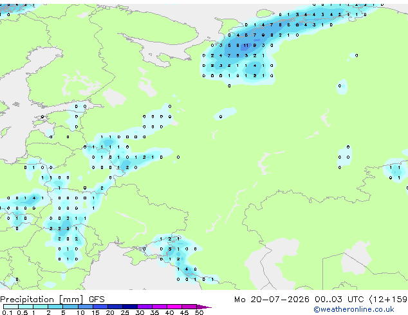Click the "10" legend scale label
The height and width of the screenshot is (315, 408).
80,312
